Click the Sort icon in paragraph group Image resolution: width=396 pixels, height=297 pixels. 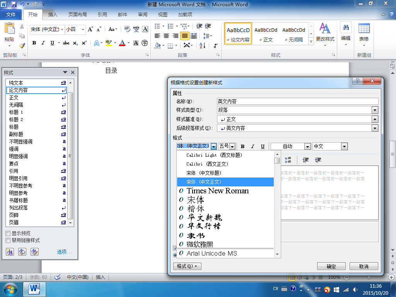203,46
